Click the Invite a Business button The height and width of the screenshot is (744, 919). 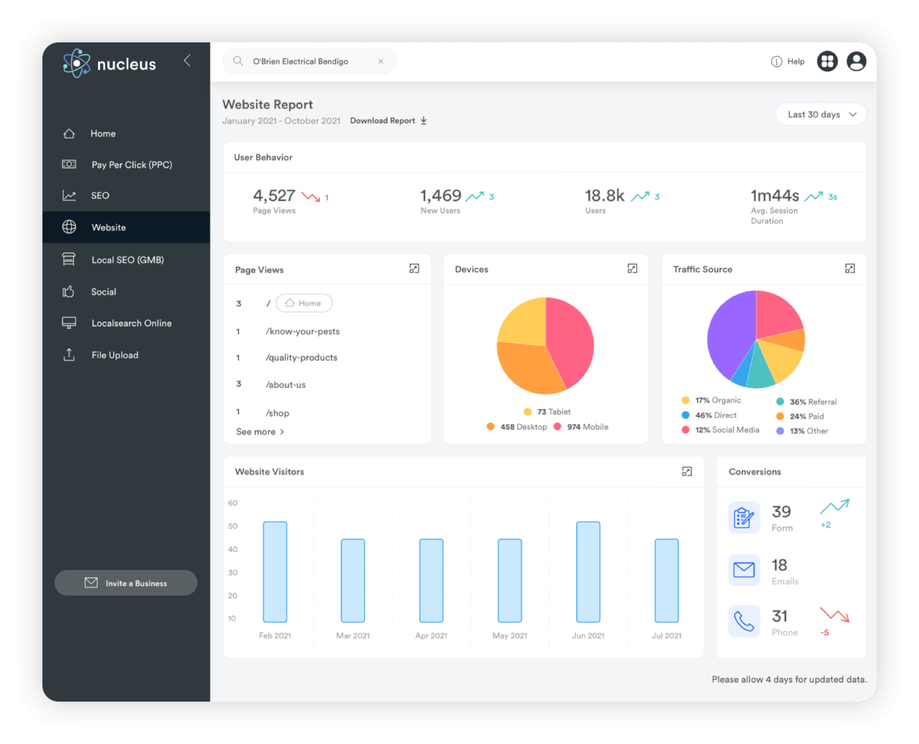pos(126,583)
